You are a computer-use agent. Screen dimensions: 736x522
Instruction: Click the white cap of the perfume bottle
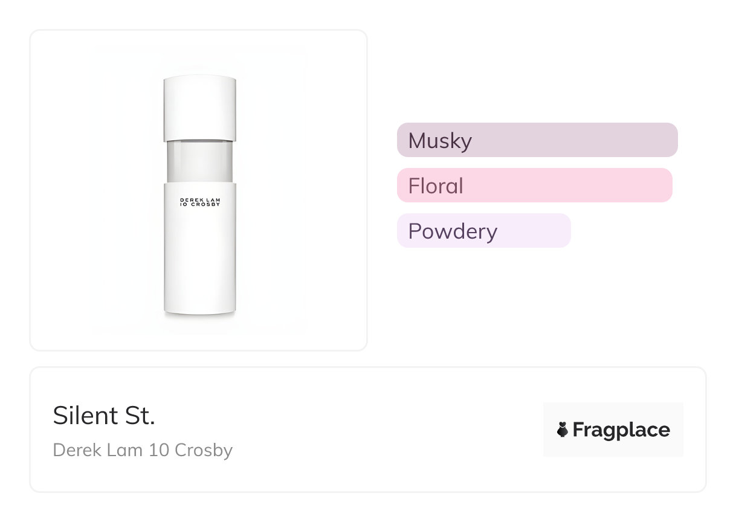point(199,109)
